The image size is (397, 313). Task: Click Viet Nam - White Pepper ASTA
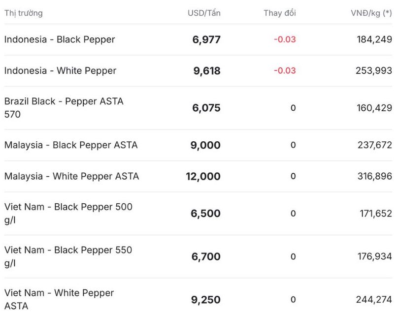tap(59, 299)
